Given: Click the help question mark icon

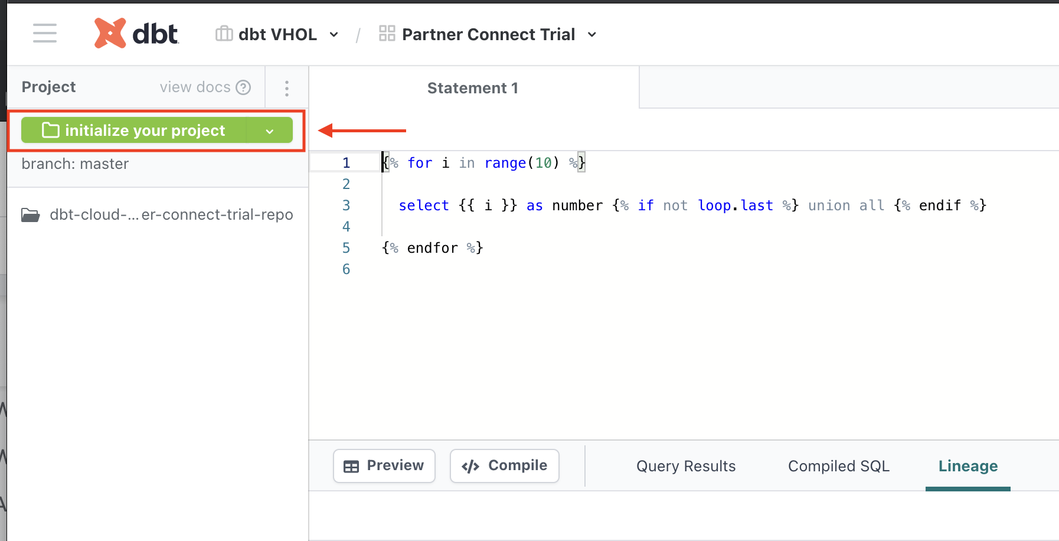Looking at the screenshot, I should [x=243, y=87].
